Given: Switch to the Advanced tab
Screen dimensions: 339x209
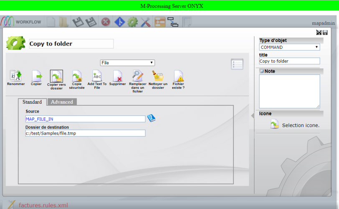Looking at the screenshot, I should (62, 102).
